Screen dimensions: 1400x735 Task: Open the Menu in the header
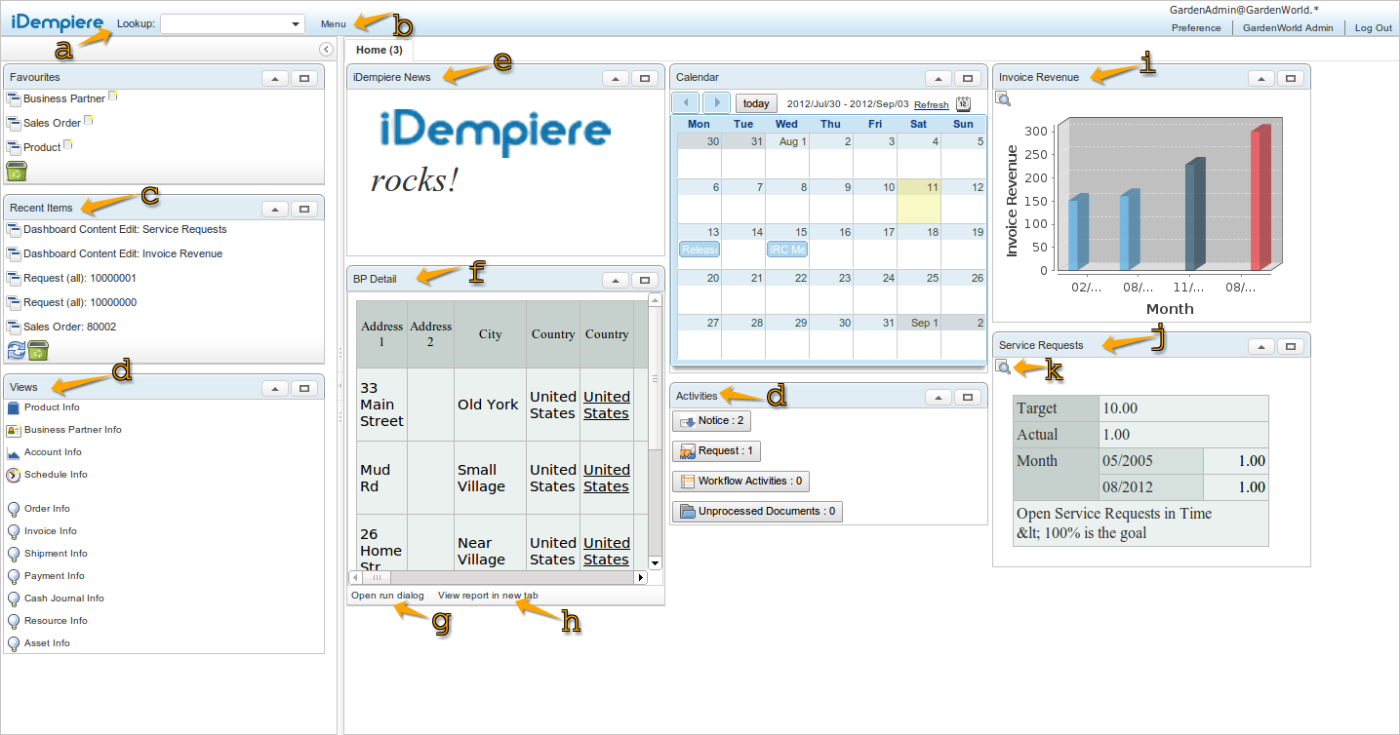(333, 24)
